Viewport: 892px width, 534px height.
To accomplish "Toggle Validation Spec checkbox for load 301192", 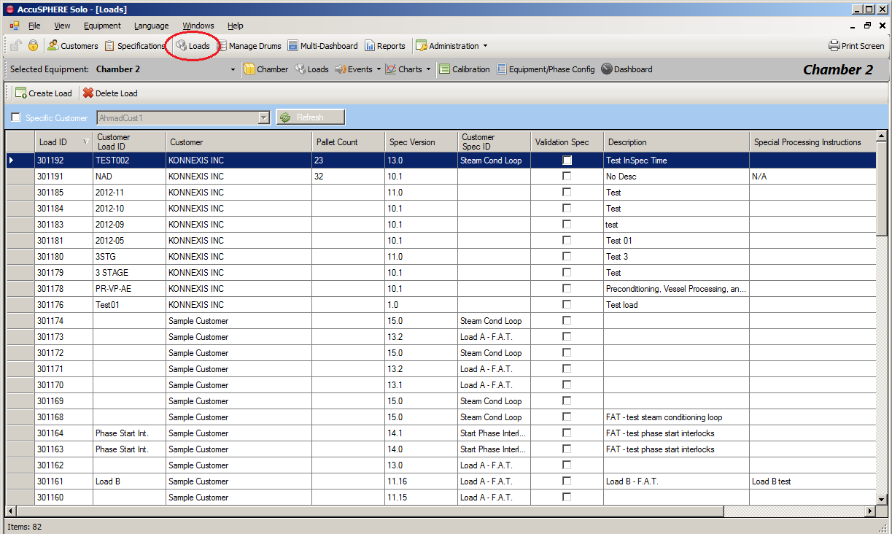I will 567,160.
